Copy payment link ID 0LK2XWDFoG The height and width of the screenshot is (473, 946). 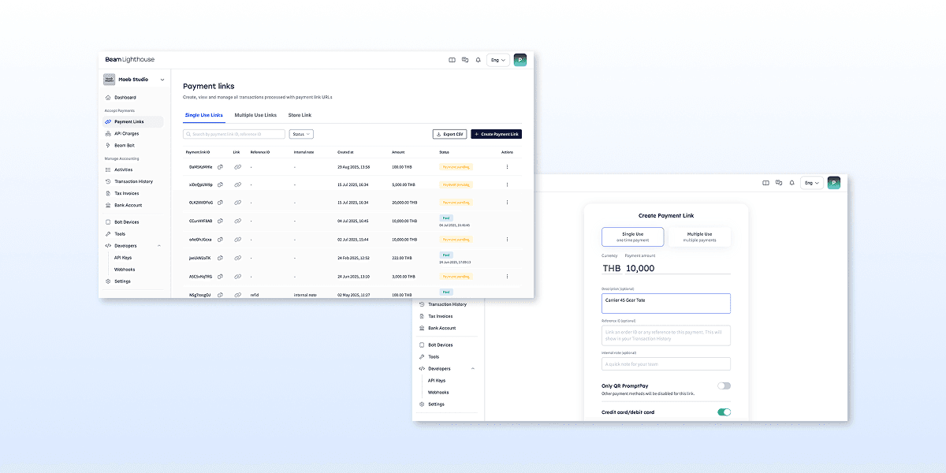(x=220, y=203)
